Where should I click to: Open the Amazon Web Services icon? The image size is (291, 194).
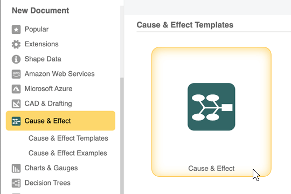coord(16,74)
